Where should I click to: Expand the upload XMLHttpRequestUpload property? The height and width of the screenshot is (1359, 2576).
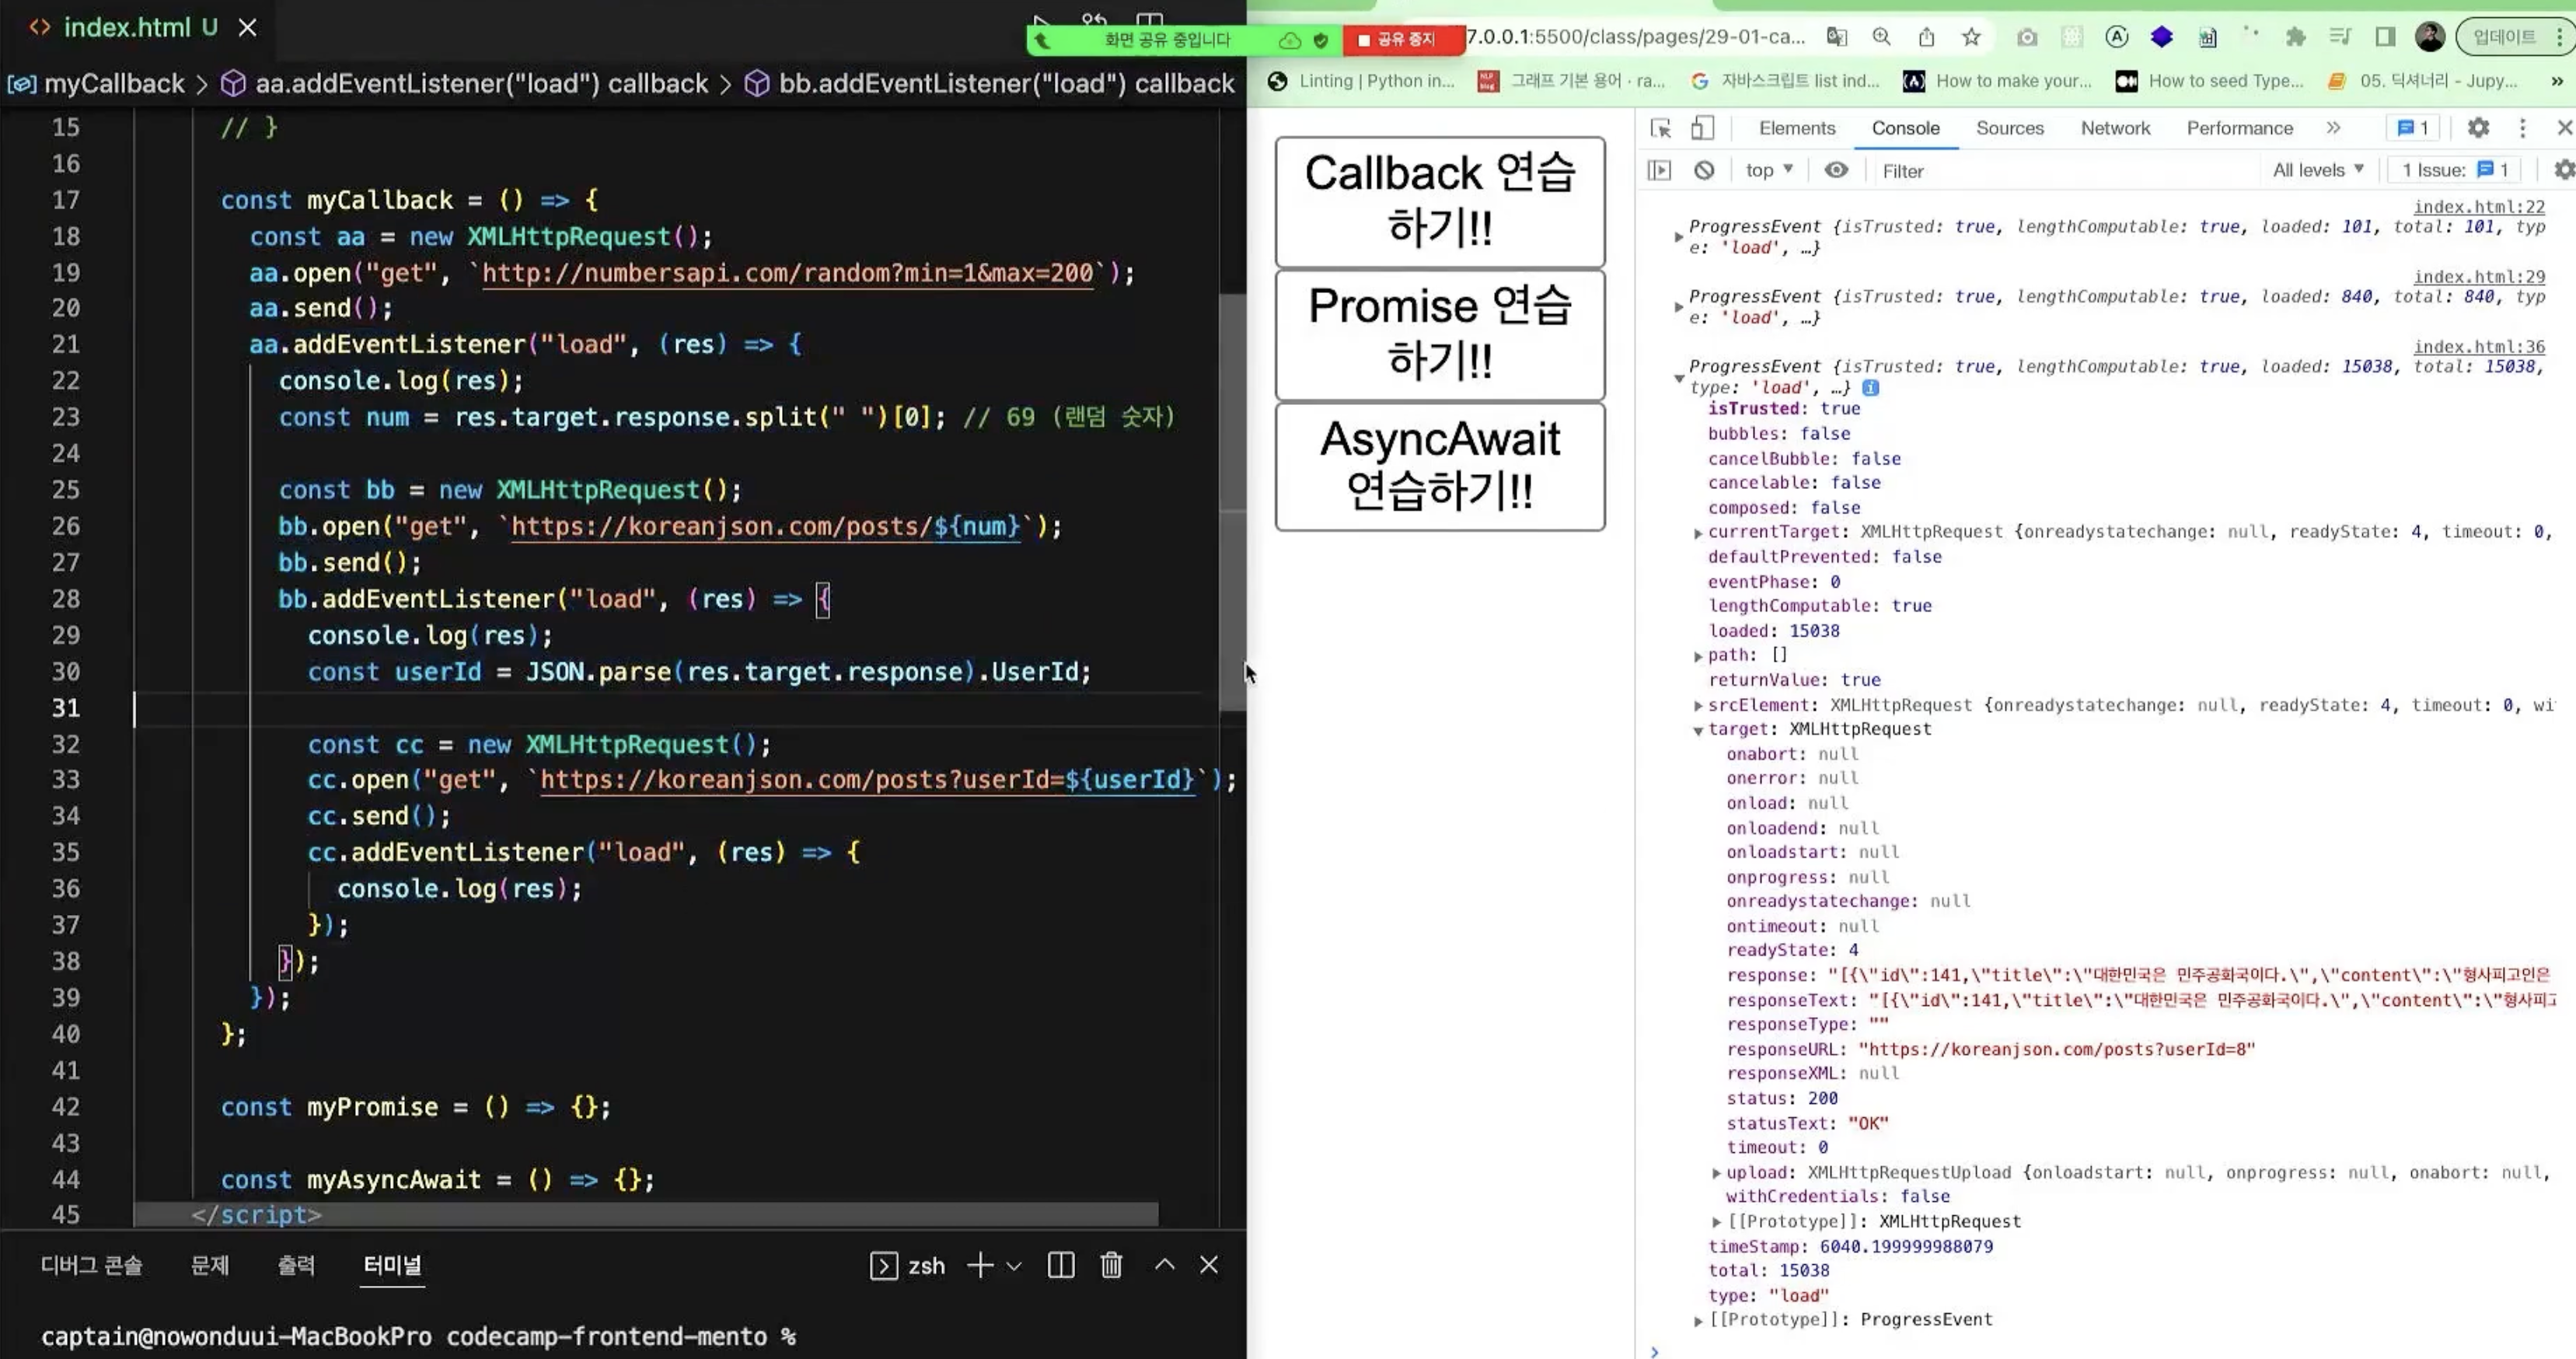(1717, 1173)
